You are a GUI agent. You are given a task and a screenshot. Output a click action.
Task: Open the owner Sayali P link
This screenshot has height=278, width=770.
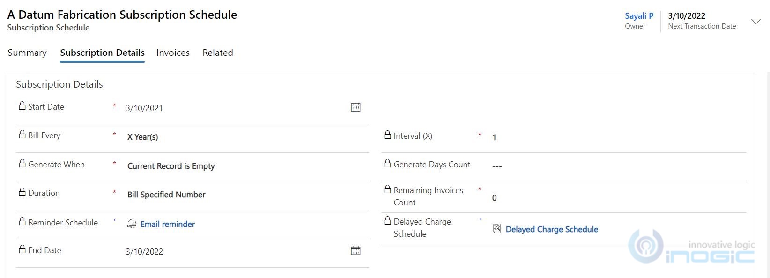(639, 16)
